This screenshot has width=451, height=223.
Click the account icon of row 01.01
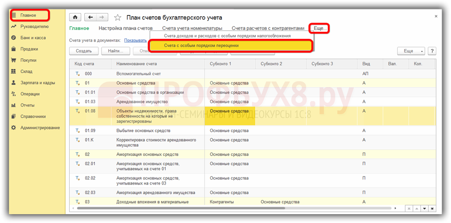point(78,92)
